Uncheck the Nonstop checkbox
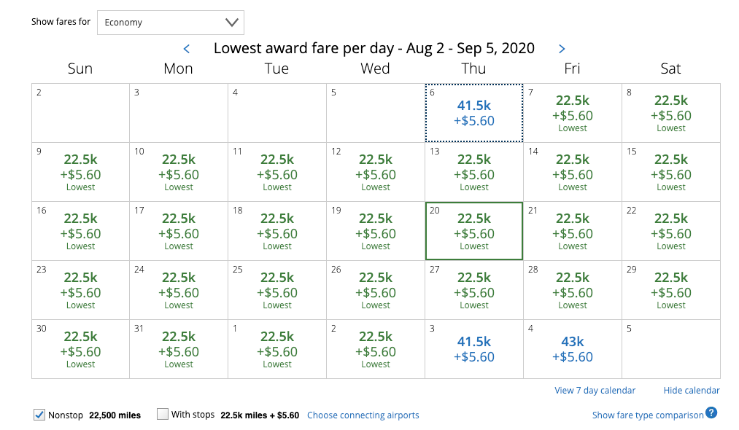The height and width of the screenshot is (430, 739). [x=39, y=415]
